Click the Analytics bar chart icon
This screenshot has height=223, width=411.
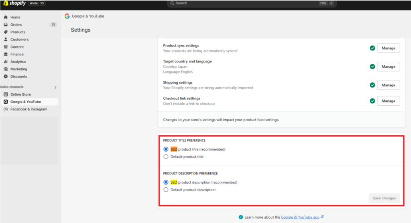point(6,62)
